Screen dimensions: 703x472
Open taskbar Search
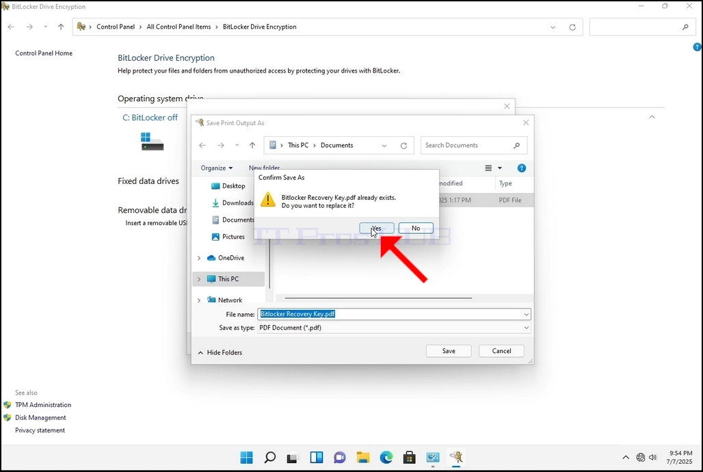pyautogui.click(x=269, y=457)
